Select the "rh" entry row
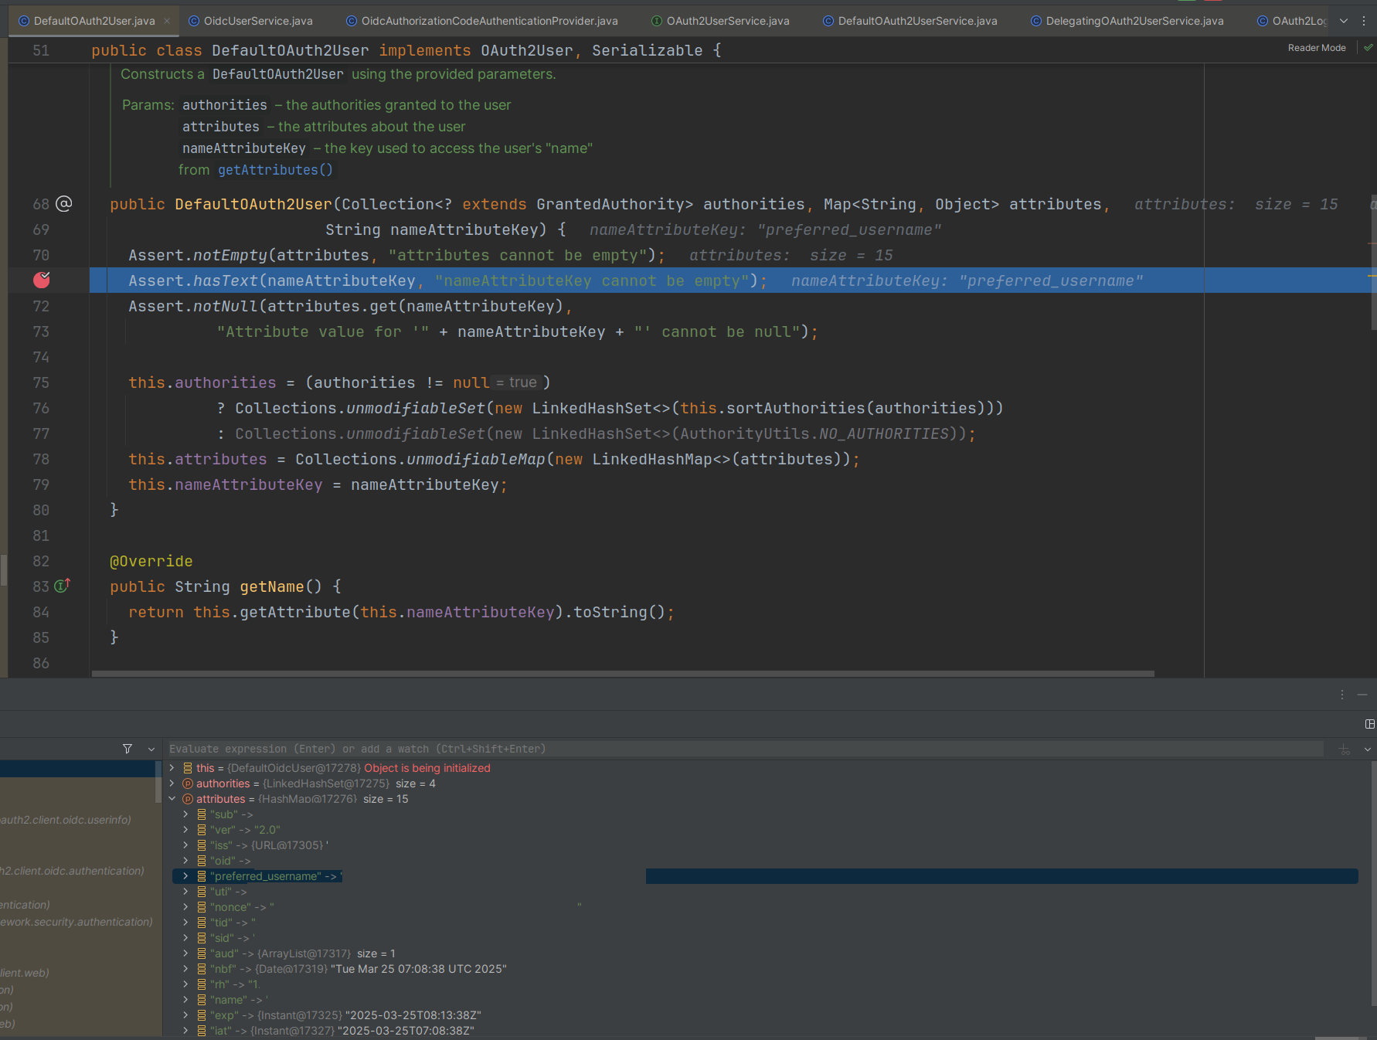 (x=765, y=984)
